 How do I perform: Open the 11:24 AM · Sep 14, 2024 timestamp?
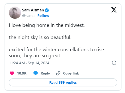click(x=29, y=63)
